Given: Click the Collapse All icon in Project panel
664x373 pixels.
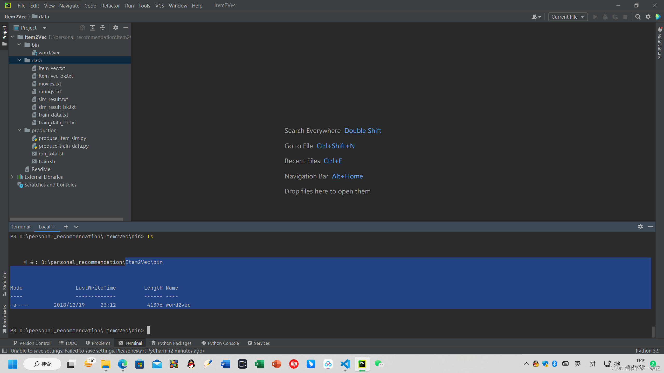Looking at the screenshot, I should pyautogui.click(x=103, y=28).
